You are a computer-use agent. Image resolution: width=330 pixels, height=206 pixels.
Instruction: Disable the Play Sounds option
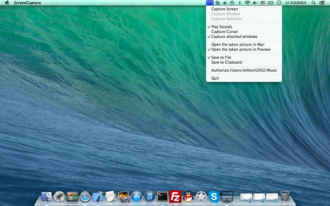coord(221,27)
